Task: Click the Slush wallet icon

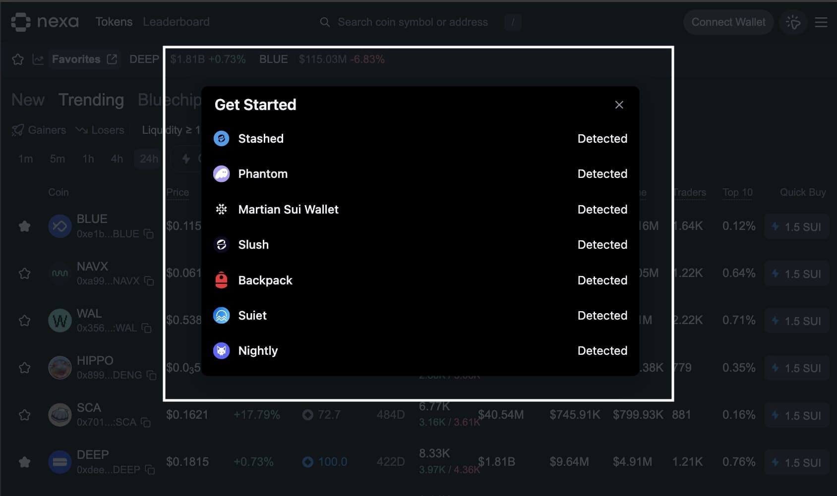Action: pyautogui.click(x=222, y=244)
